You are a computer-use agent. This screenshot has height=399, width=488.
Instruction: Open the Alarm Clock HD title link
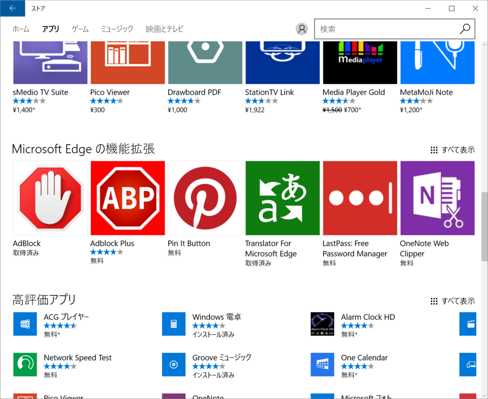pos(368,317)
